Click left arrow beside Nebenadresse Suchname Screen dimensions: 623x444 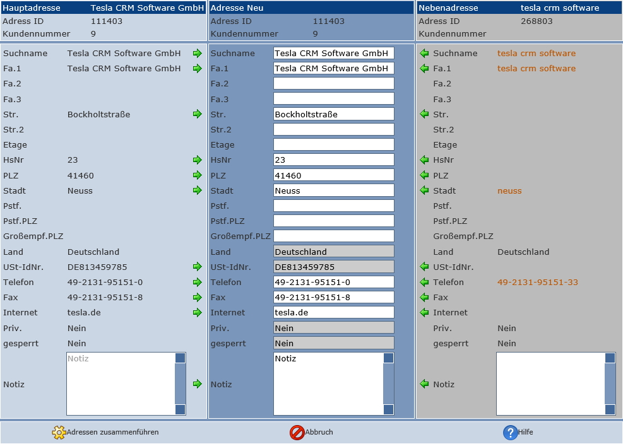click(x=424, y=53)
